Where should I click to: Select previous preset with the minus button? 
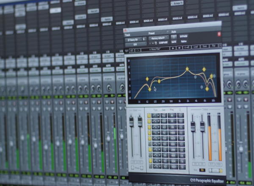pyautogui.click(x=150, y=44)
